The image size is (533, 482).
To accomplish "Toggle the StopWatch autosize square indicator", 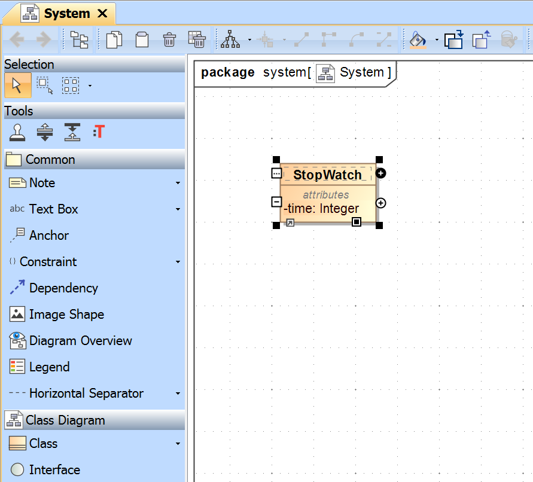I will point(357,222).
